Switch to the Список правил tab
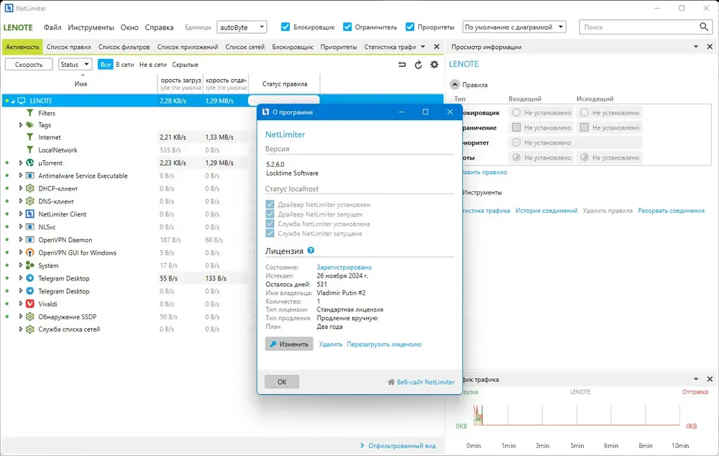Screen dimensions: 719x456 (x=69, y=47)
